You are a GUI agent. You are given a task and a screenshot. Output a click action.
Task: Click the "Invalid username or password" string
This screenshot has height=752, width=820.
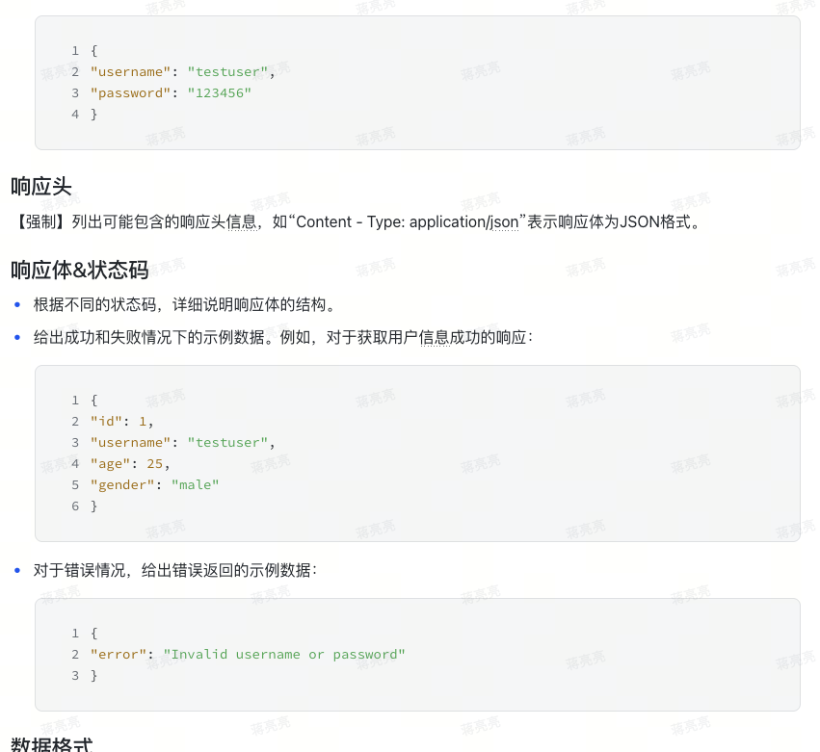(284, 654)
